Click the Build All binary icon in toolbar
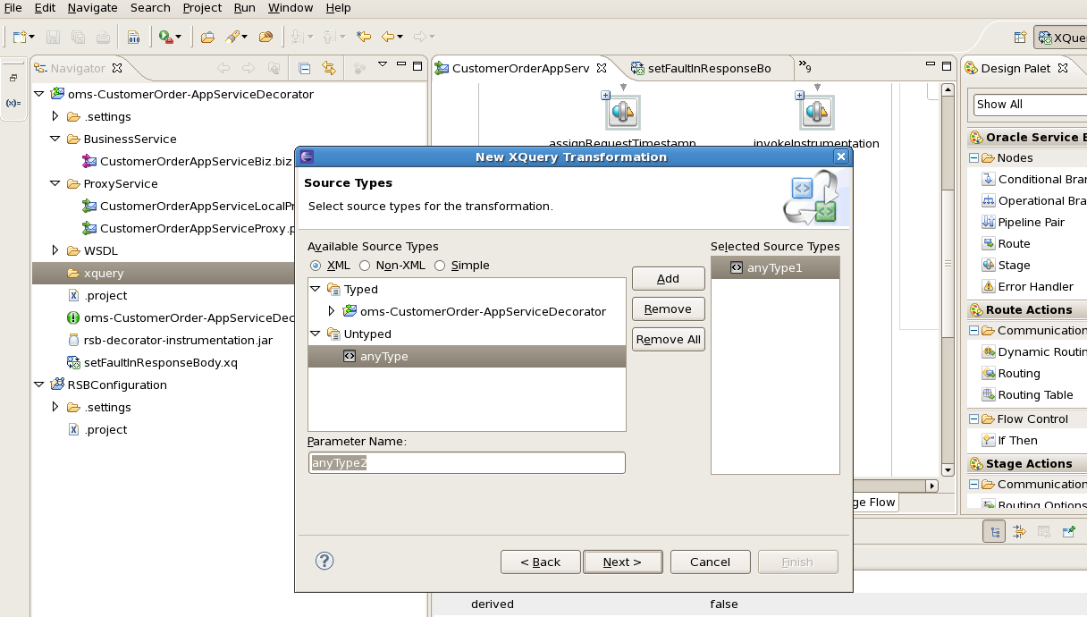1087x617 pixels. click(133, 37)
